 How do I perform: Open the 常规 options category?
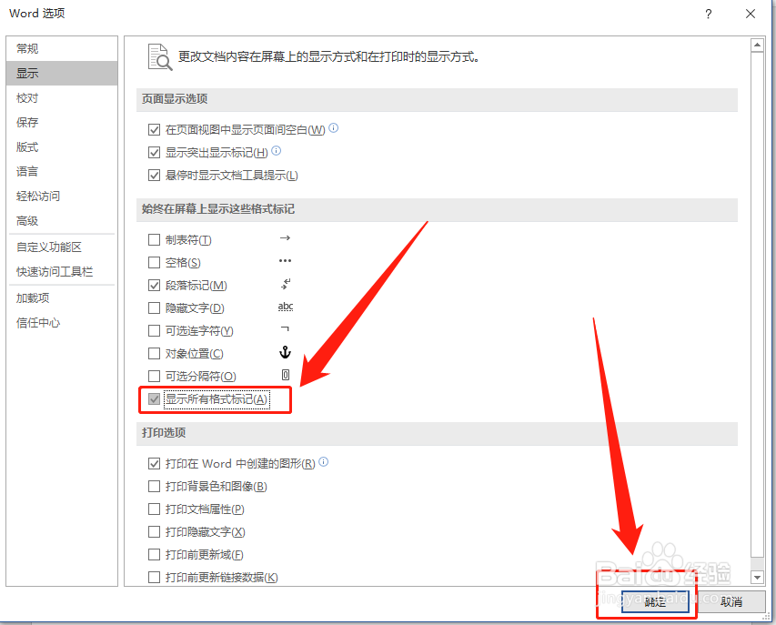point(62,48)
